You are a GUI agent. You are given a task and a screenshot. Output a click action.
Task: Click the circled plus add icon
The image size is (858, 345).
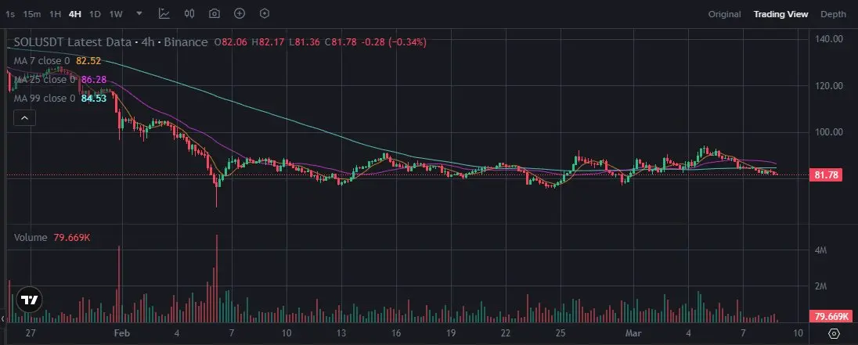239,13
